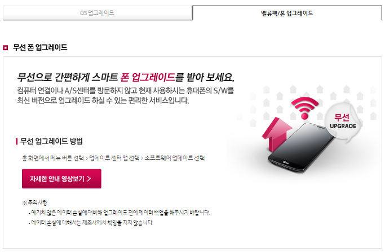This screenshot has height=252, width=385.
Task: Click the 무선 폰 업그레이드 section heading
Action: click(x=40, y=47)
